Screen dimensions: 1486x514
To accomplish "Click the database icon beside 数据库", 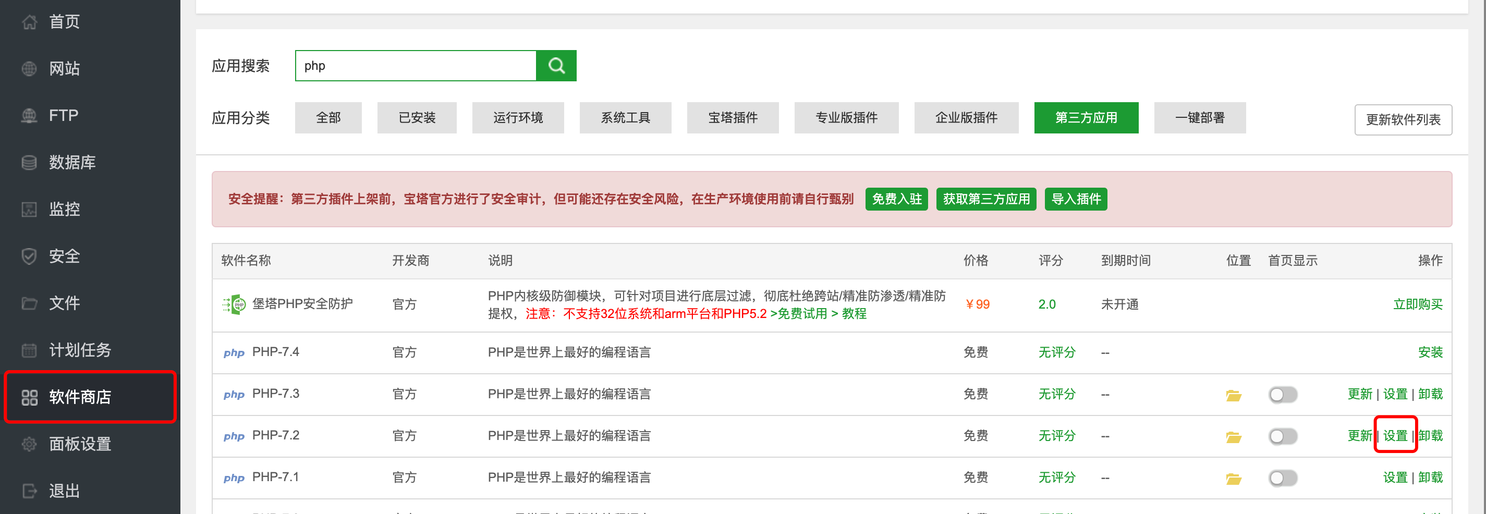I will tap(29, 163).
